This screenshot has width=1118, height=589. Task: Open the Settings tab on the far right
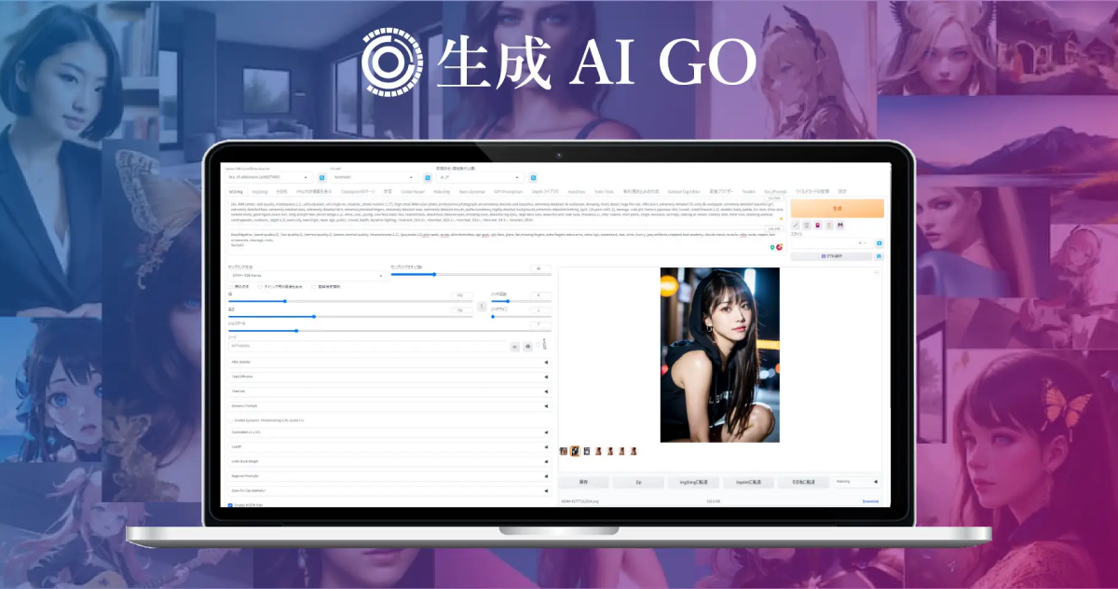842,191
